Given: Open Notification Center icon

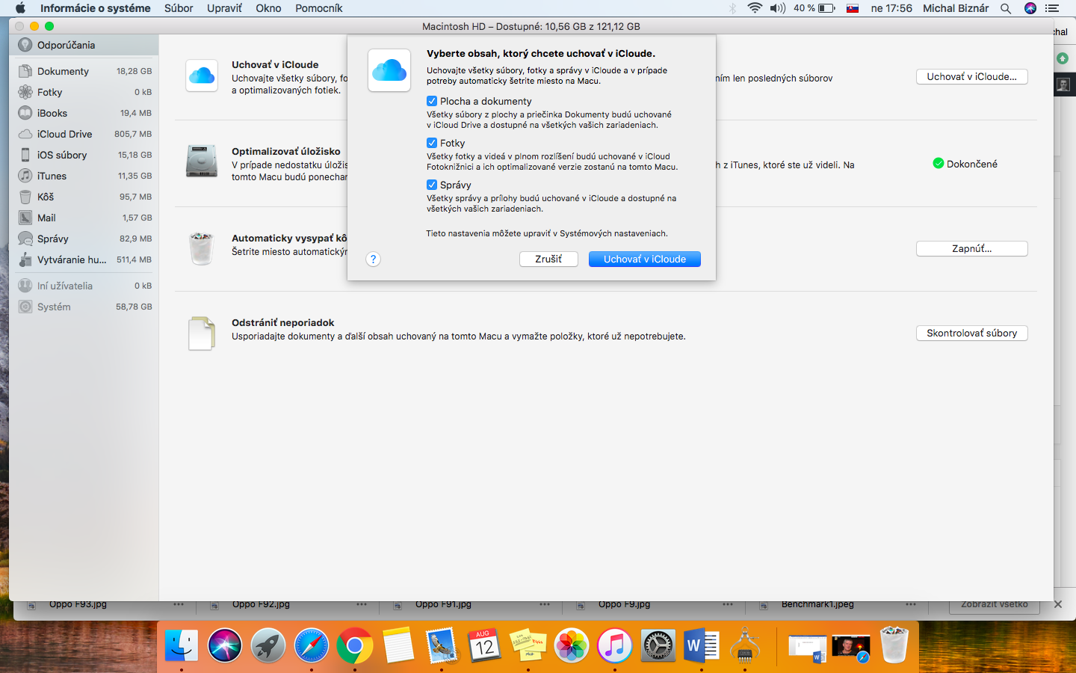Looking at the screenshot, I should [x=1053, y=8].
